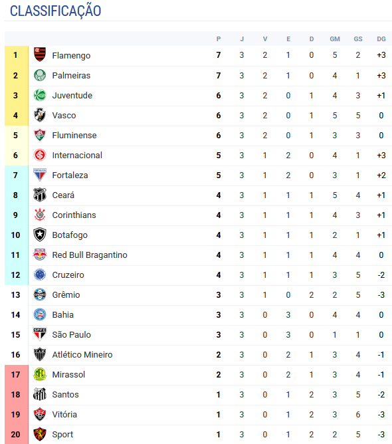Sort by the GM column header

point(335,39)
